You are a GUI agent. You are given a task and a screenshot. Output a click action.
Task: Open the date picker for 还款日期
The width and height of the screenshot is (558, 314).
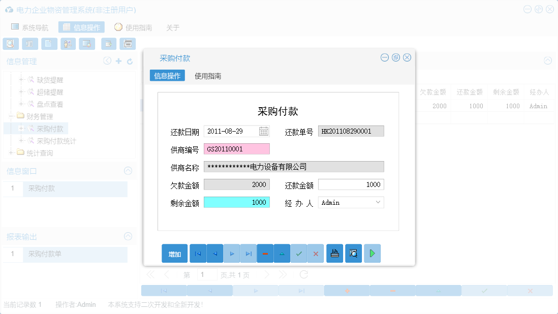tap(264, 131)
